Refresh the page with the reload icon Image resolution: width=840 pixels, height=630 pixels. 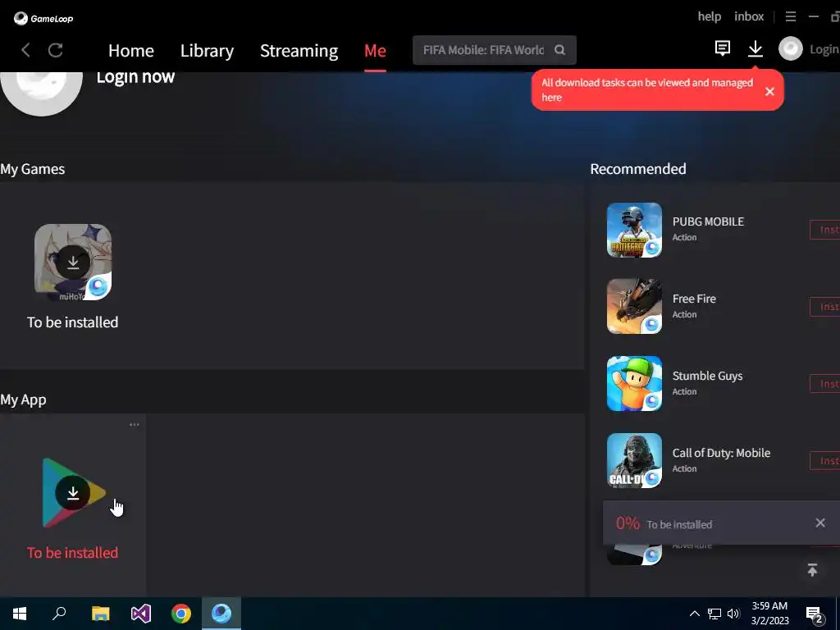point(56,50)
